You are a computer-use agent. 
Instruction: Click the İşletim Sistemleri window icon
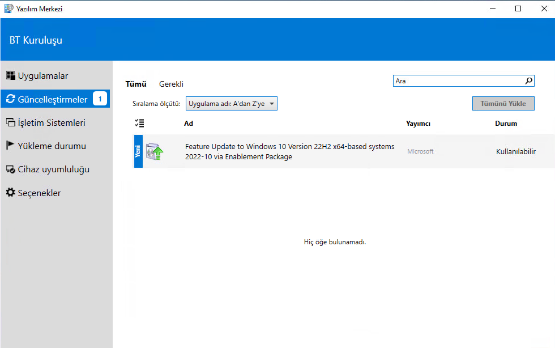tap(11, 122)
